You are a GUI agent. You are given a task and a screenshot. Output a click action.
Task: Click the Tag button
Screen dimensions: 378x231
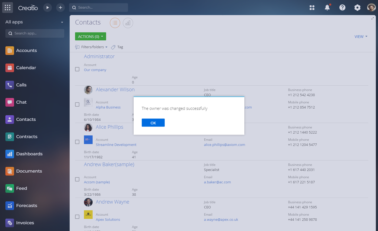tap(117, 47)
